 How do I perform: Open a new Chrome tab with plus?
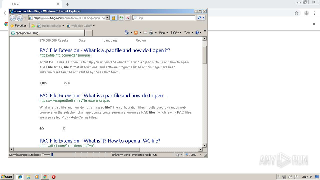tap(67, 4)
